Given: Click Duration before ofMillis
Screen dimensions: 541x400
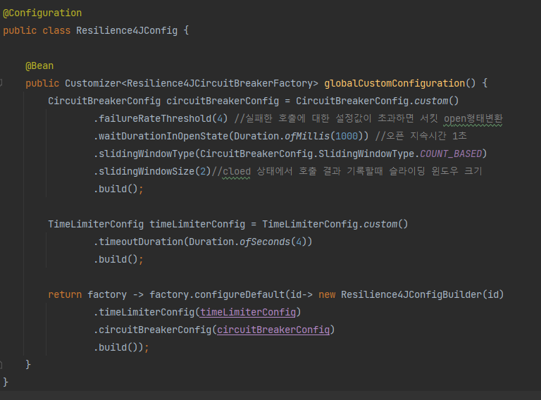Looking at the screenshot, I should click(256, 136).
